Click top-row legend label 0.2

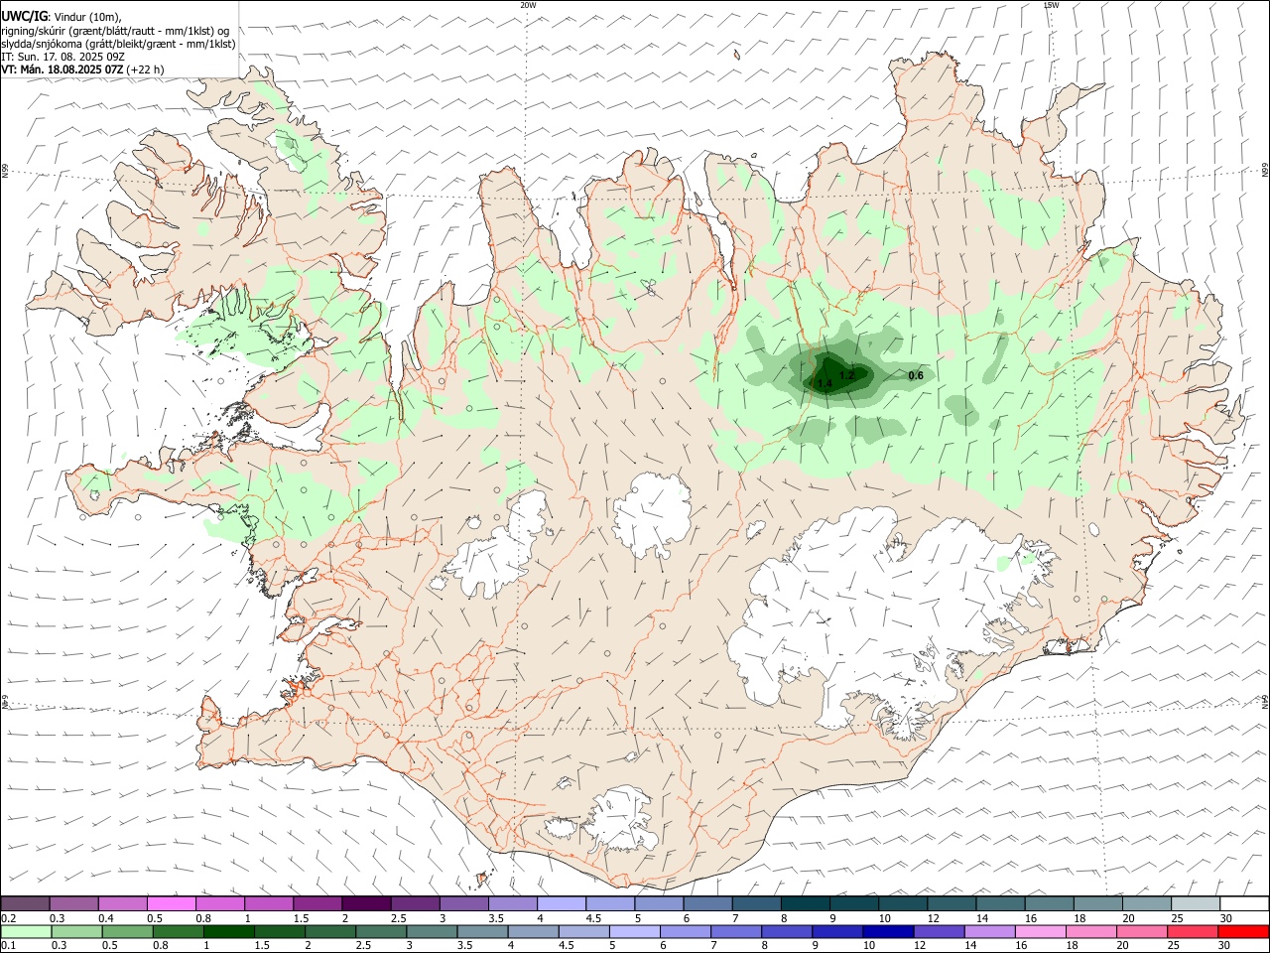point(8,918)
